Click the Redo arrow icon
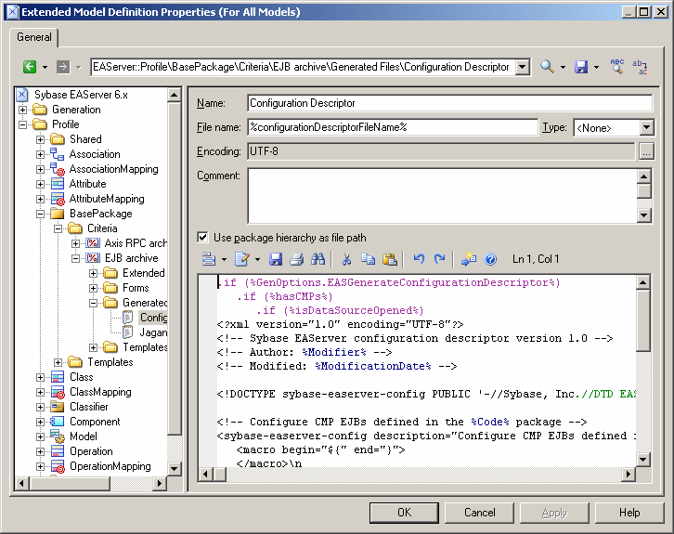674x534 pixels. click(x=439, y=259)
